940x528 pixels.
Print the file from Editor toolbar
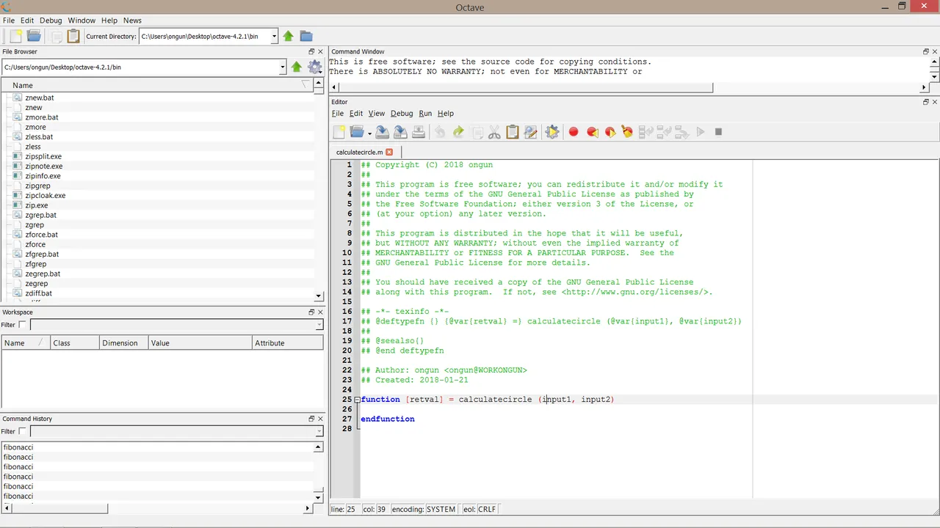418,132
